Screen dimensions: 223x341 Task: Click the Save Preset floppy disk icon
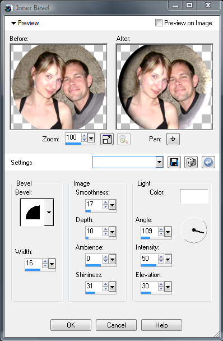point(174,162)
